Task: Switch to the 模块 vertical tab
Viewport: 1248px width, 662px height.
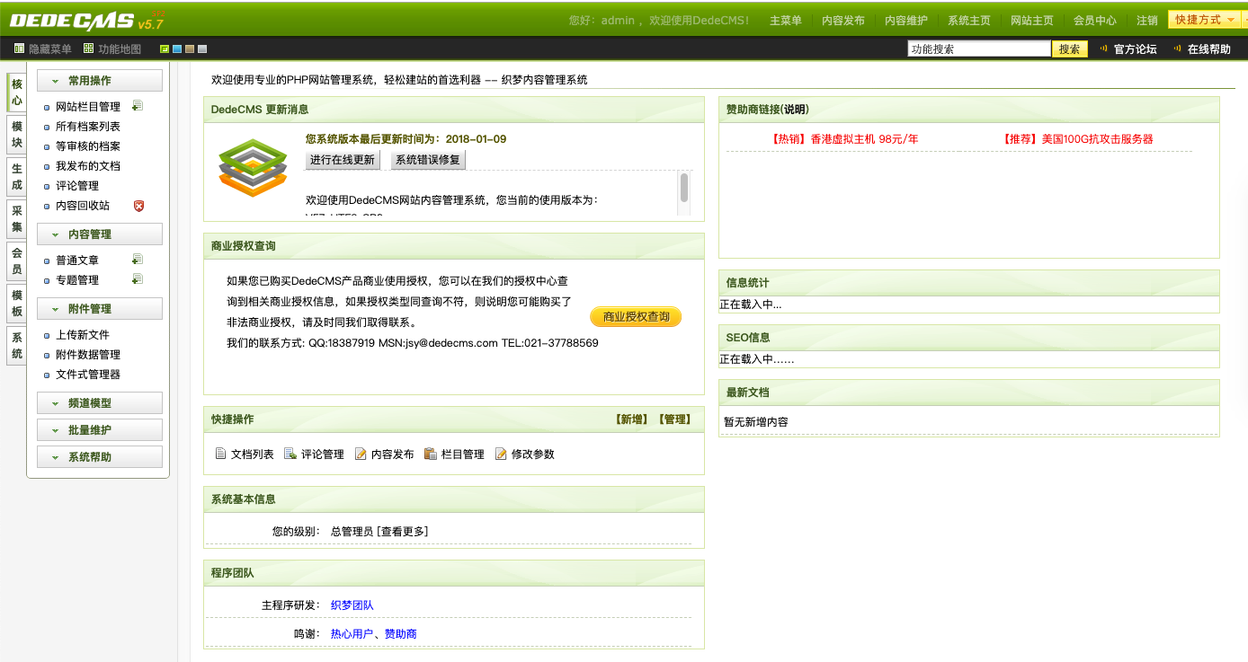Action: point(16,135)
